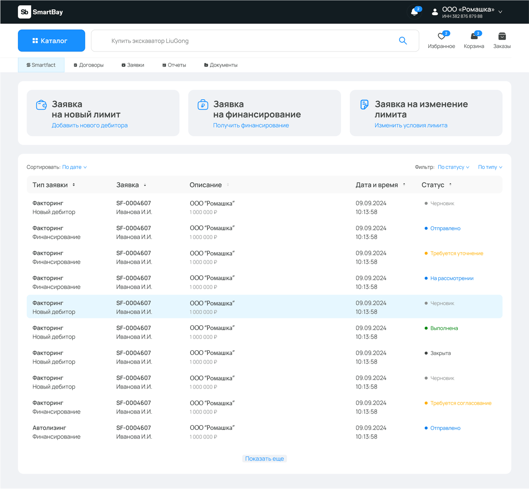Image resolution: width=529 pixels, height=489 pixels.
Task: Click the user profile avatar icon
Action: pyautogui.click(x=435, y=12)
